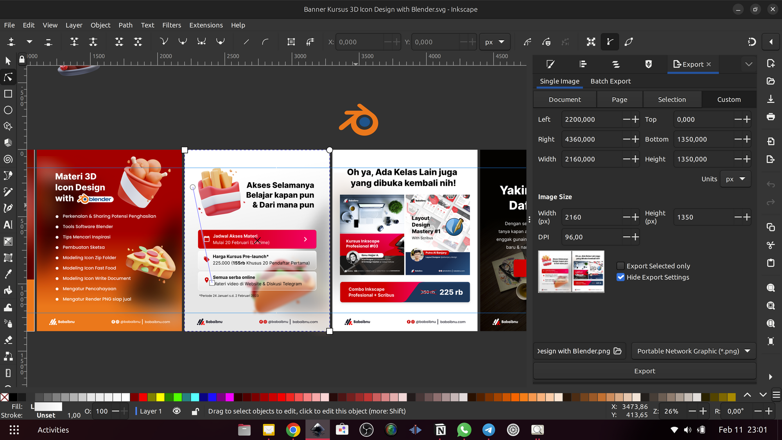This screenshot has width=782, height=440.
Task: Show previous palette row arrow
Action: tap(747, 395)
